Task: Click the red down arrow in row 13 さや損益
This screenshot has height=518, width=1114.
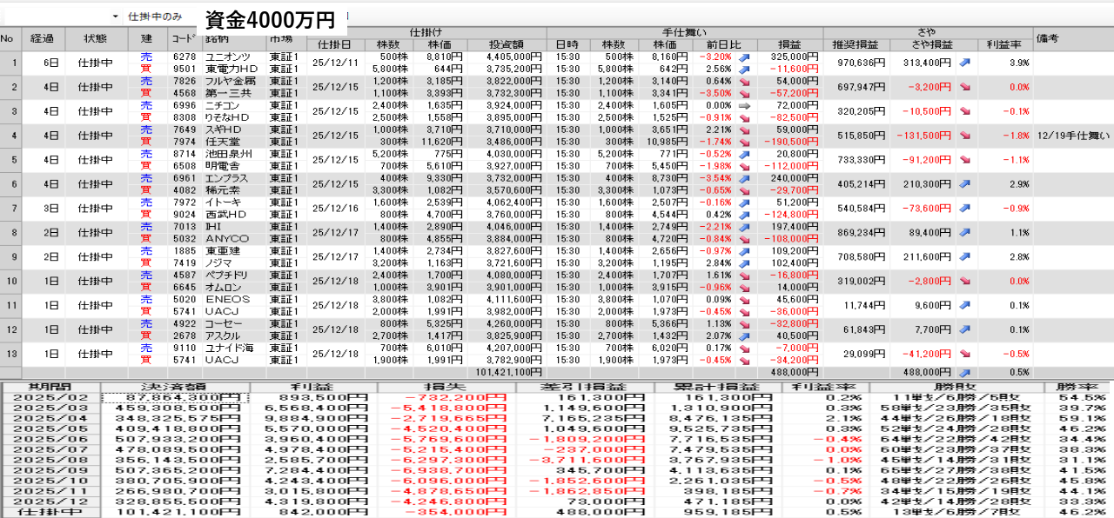Action: [x=964, y=355]
